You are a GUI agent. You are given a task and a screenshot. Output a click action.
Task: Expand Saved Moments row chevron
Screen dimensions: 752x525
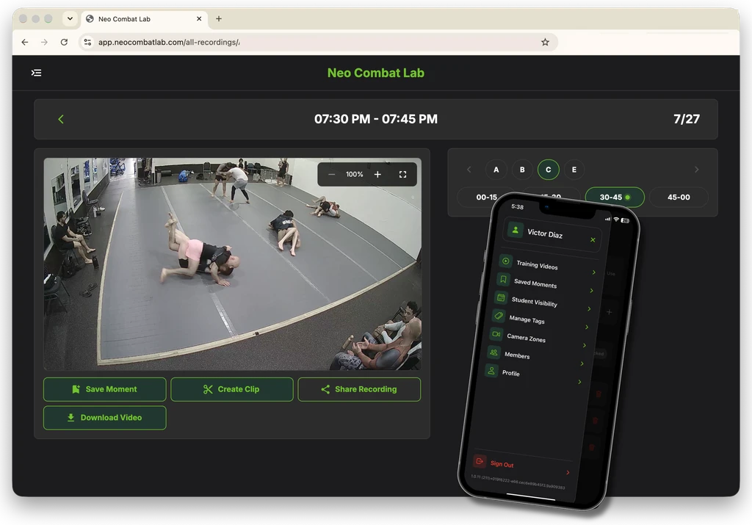click(x=591, y=291)
